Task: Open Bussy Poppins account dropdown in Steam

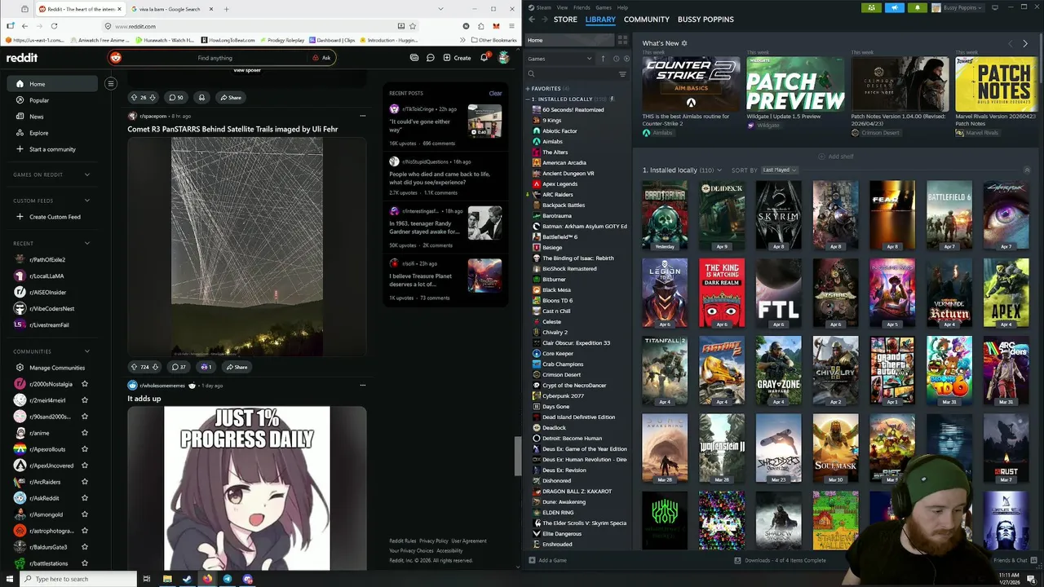Action: point(958,7)
